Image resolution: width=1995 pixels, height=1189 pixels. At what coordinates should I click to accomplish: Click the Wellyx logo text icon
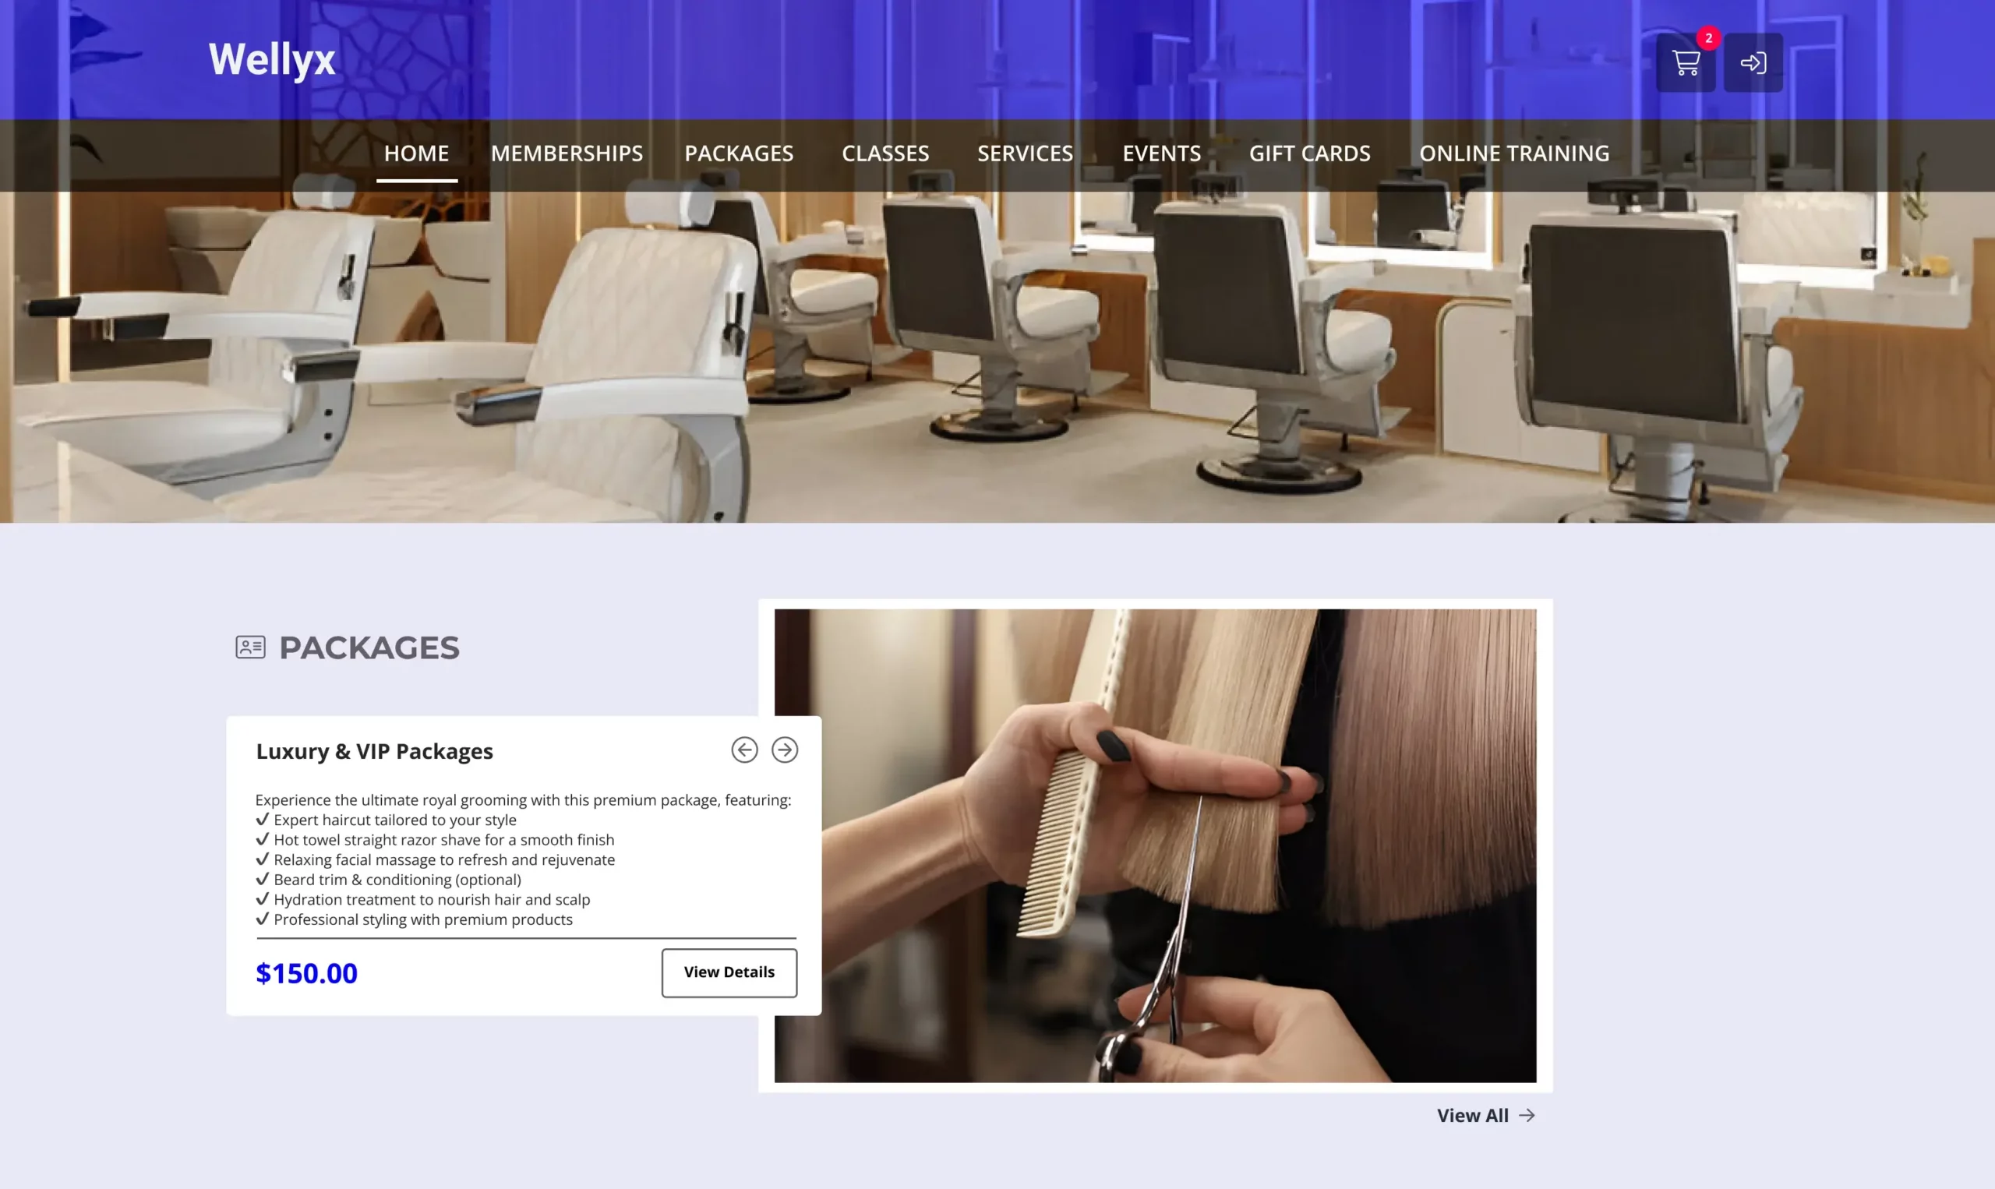coord(272,59)
